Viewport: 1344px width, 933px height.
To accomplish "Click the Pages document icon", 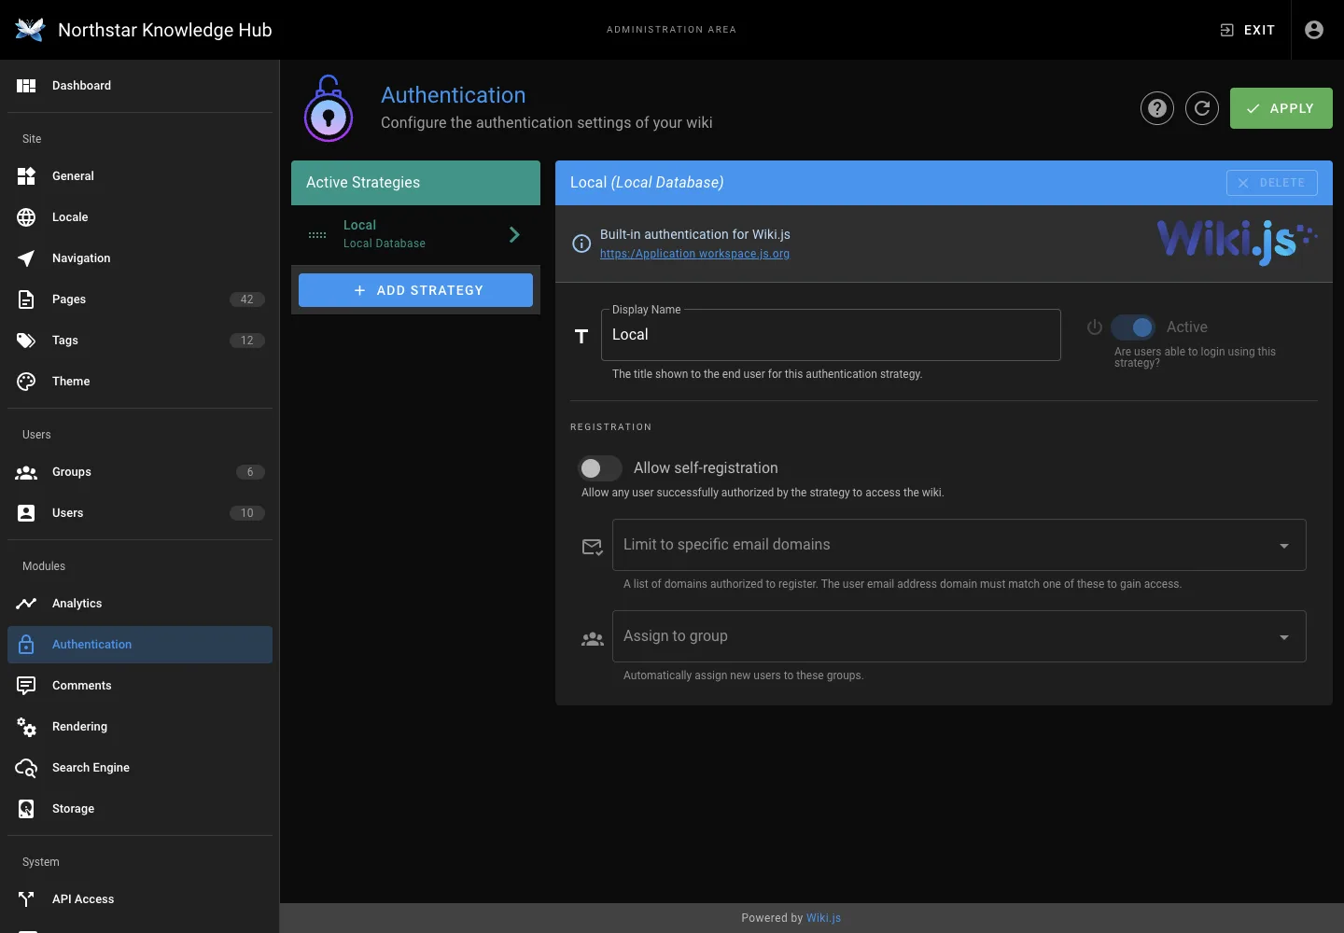I will [26, 299].
